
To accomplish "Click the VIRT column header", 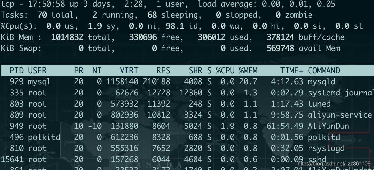I will pyautogui.click(x=129, y=71).
